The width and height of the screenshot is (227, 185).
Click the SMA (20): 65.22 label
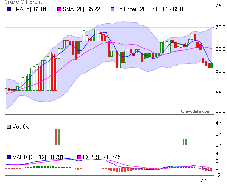(82, 9)
